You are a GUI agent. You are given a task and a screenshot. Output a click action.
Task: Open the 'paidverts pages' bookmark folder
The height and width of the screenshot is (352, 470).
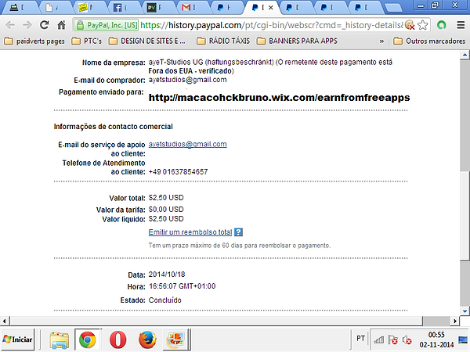pyautogui.click(x=34, y=41)
